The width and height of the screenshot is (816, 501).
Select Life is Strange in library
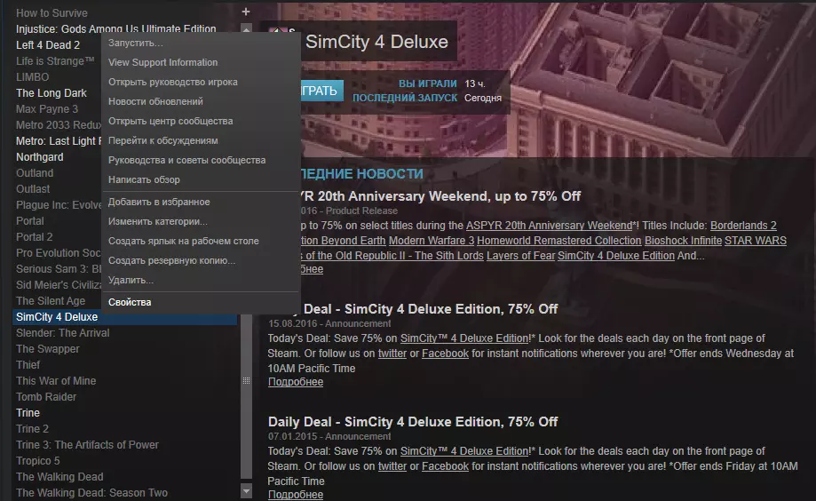tap(55, 61)
